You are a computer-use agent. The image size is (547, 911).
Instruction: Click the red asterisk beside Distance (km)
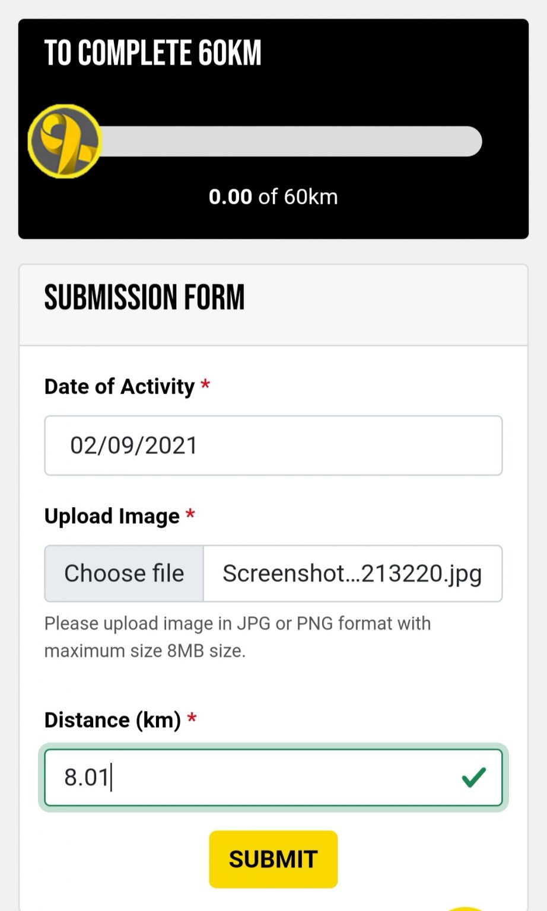[192, 719]
